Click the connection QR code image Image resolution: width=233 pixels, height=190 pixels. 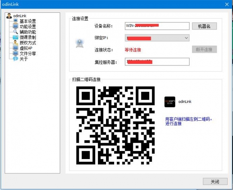click(x=115, y=125)
